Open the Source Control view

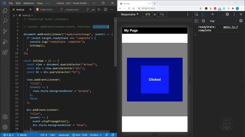coord(5,31)
